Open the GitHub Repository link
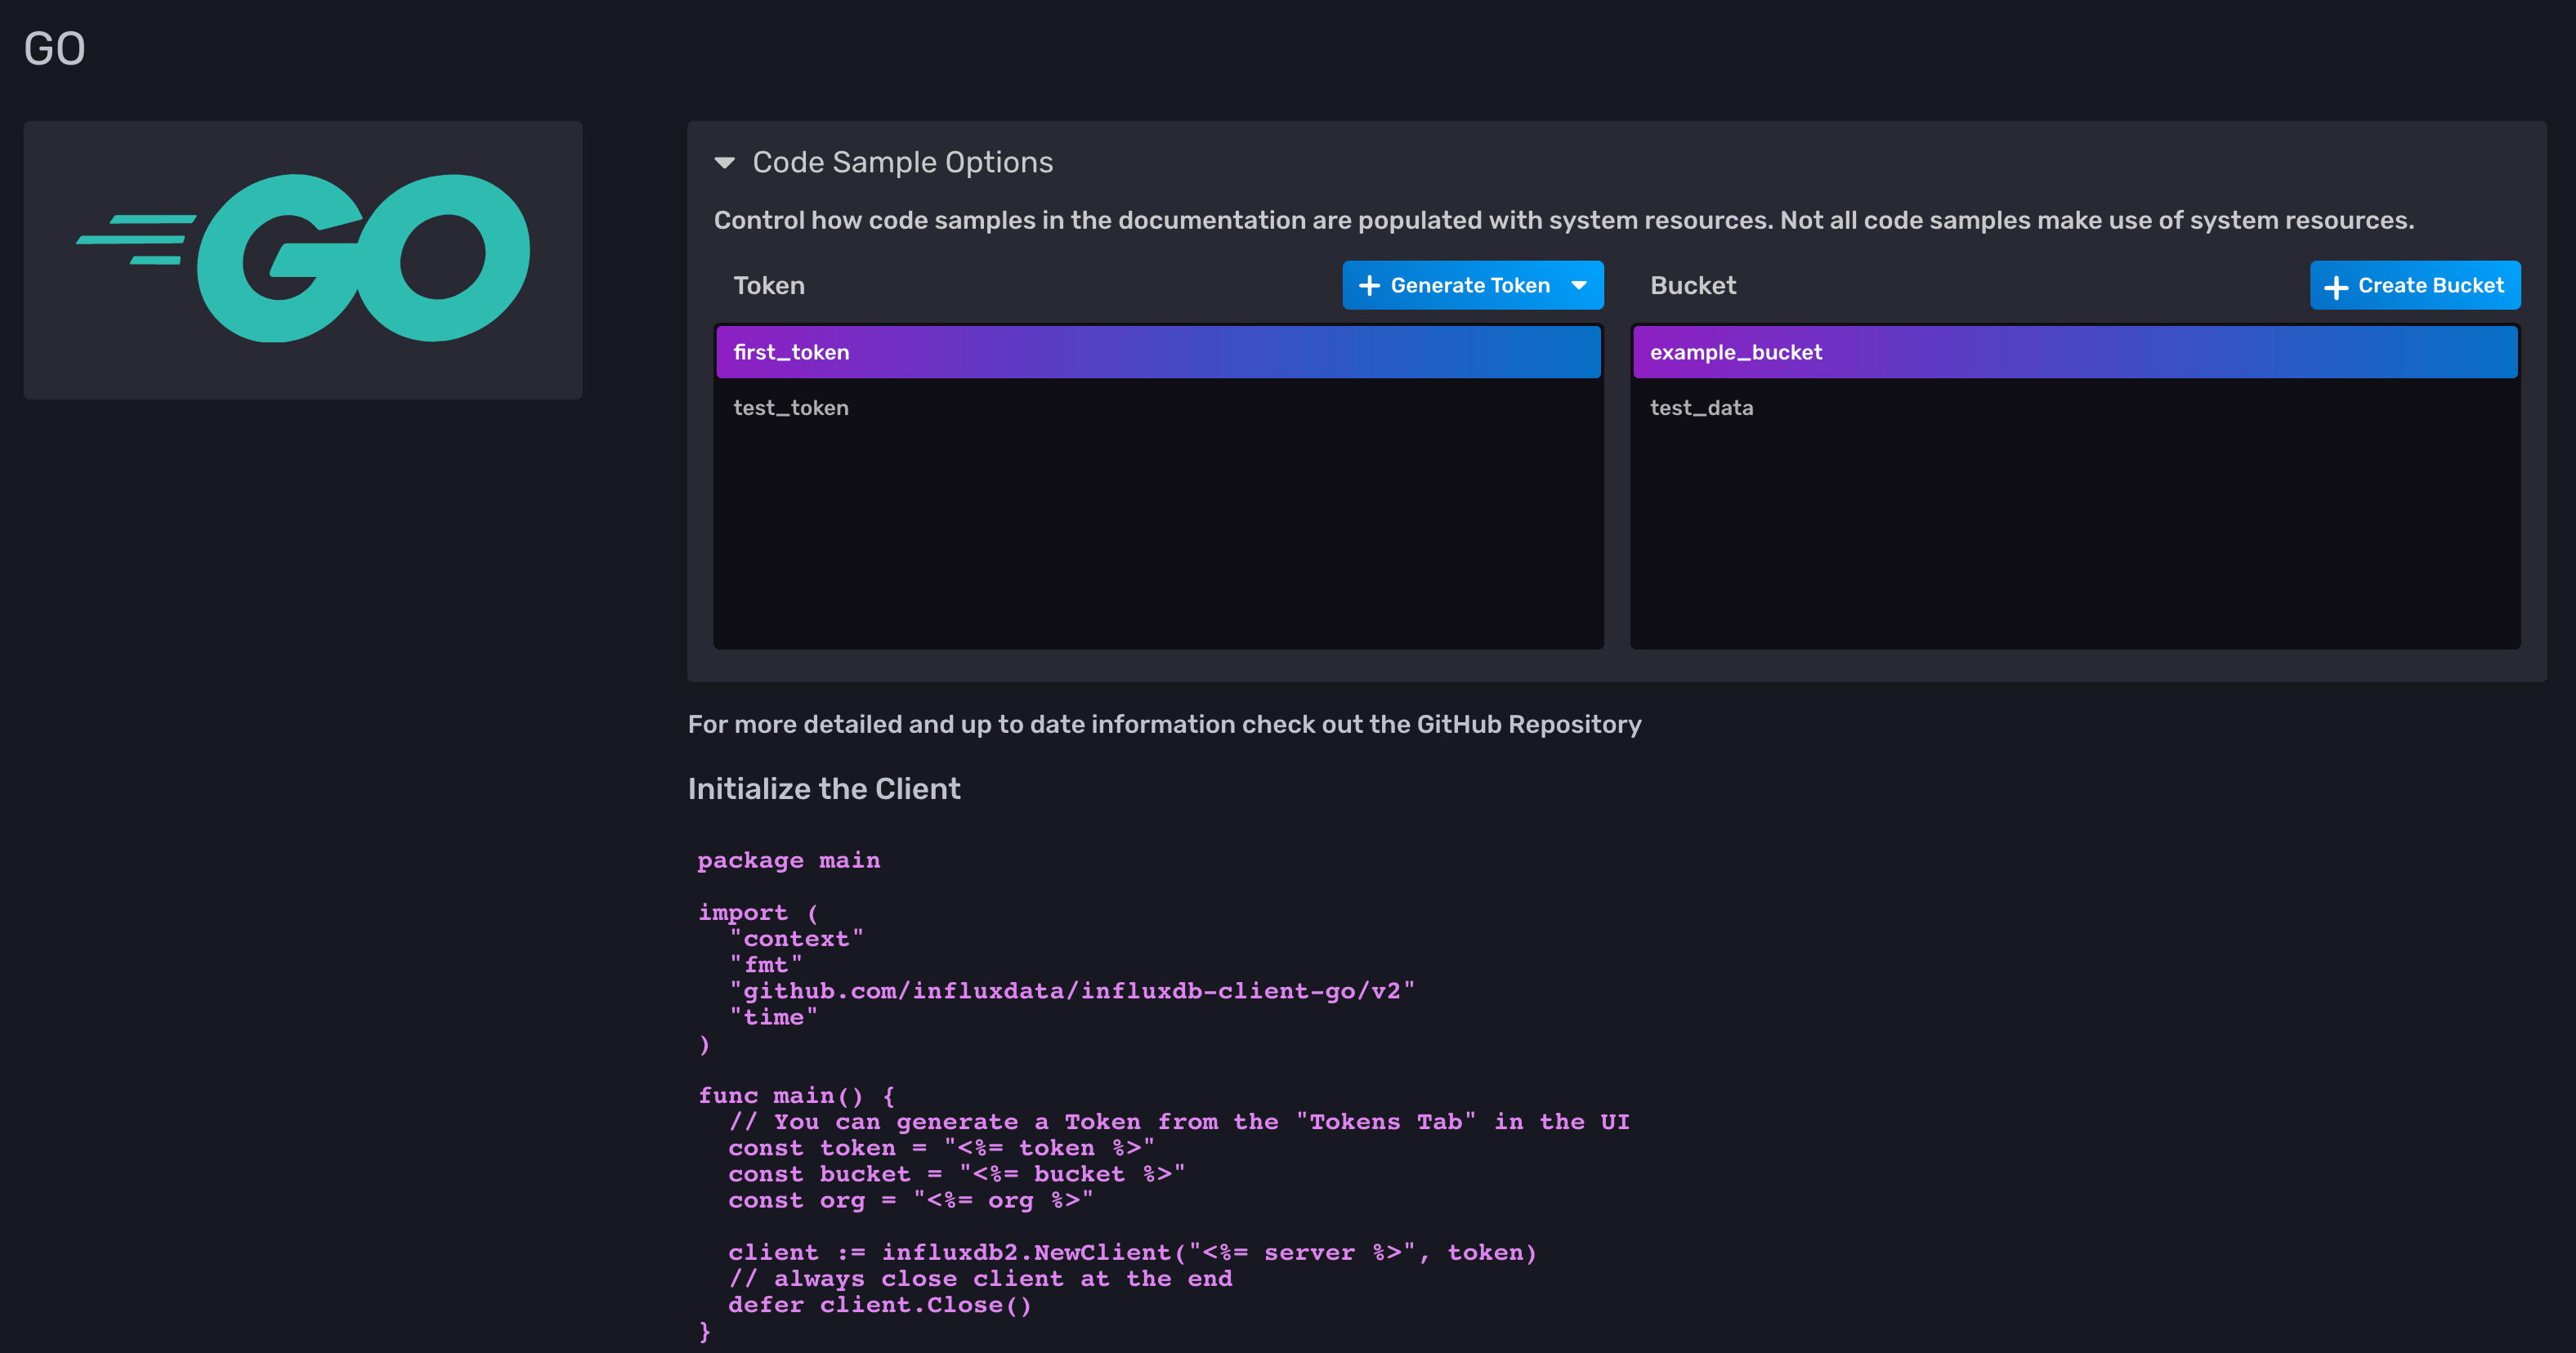This screenshot has height=1353, width=2576. [1528, 724]
